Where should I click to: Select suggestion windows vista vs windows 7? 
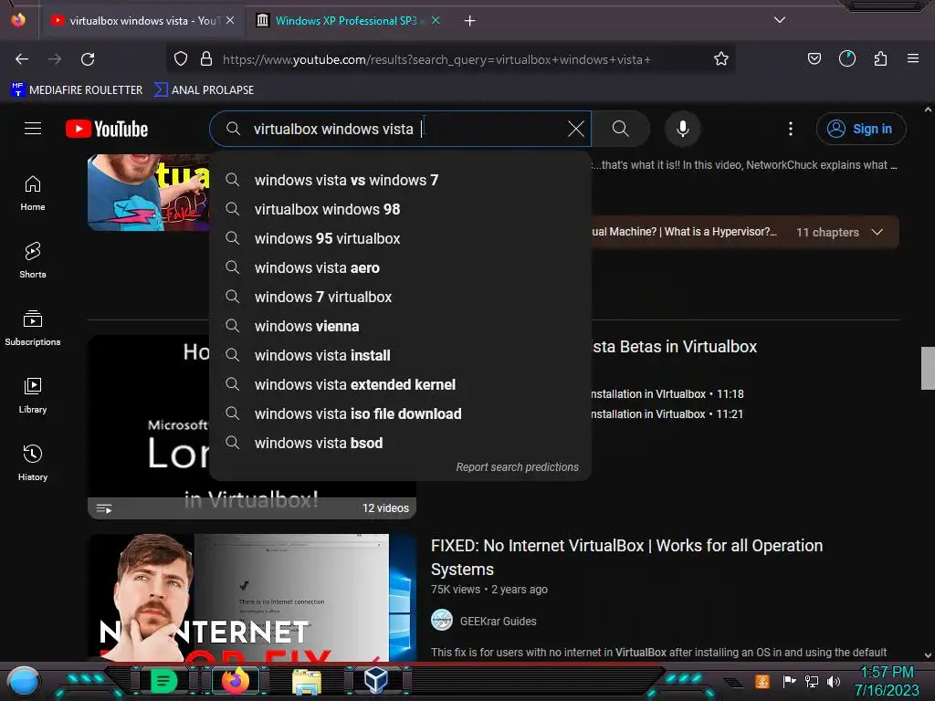coord(400,180)
